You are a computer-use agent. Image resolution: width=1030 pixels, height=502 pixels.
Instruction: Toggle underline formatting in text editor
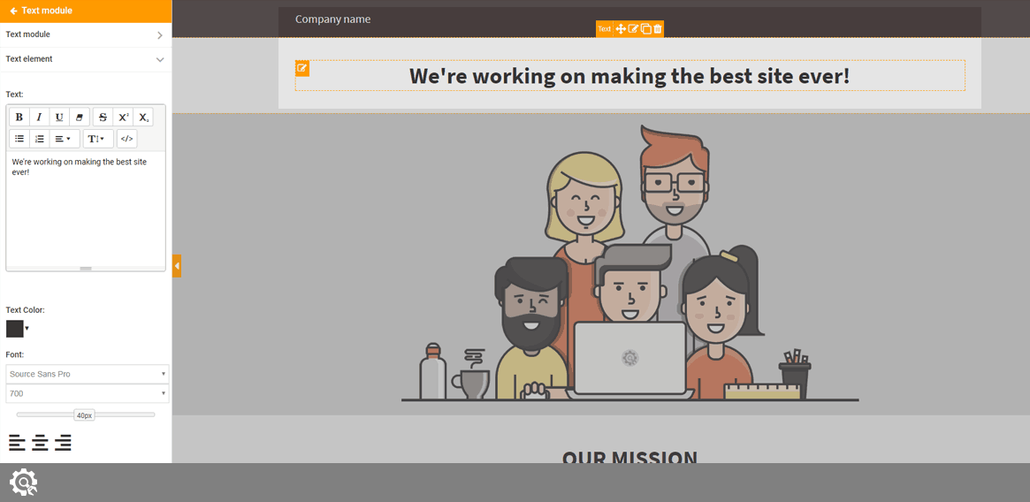pos(59,118)
